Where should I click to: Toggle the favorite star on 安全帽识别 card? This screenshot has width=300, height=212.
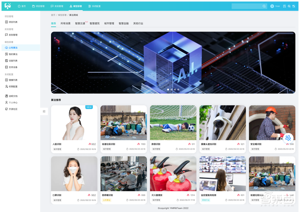(288, 138)
